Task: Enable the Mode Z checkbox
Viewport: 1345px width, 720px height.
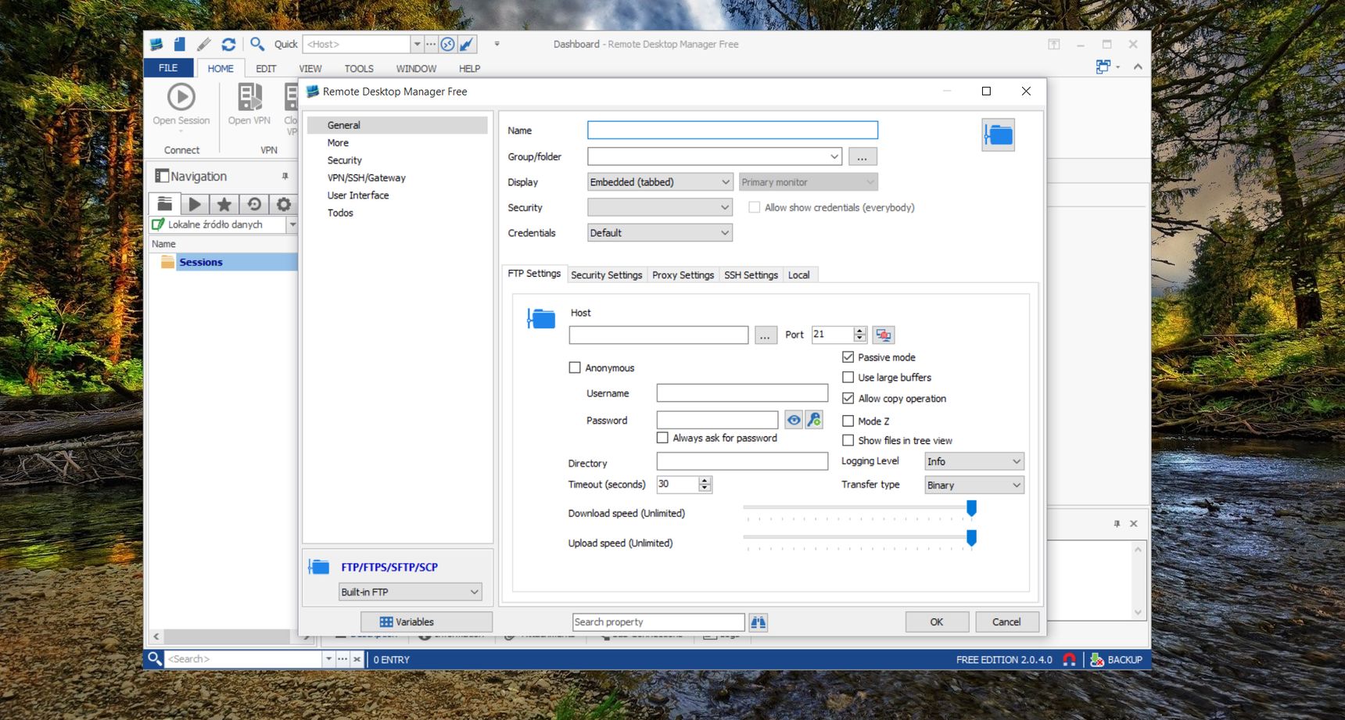Action: click(x=848, y=421)
